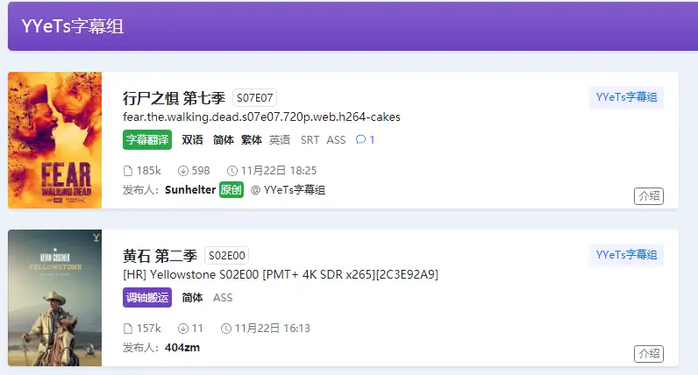Click the SRT format label

(x=310, y=140)
